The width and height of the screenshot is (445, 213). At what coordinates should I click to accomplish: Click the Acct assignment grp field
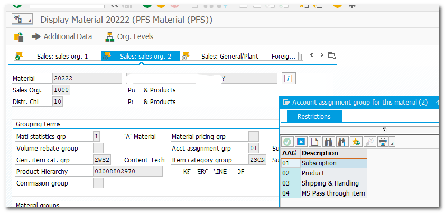pyautogui.click(x=254, y=148)
